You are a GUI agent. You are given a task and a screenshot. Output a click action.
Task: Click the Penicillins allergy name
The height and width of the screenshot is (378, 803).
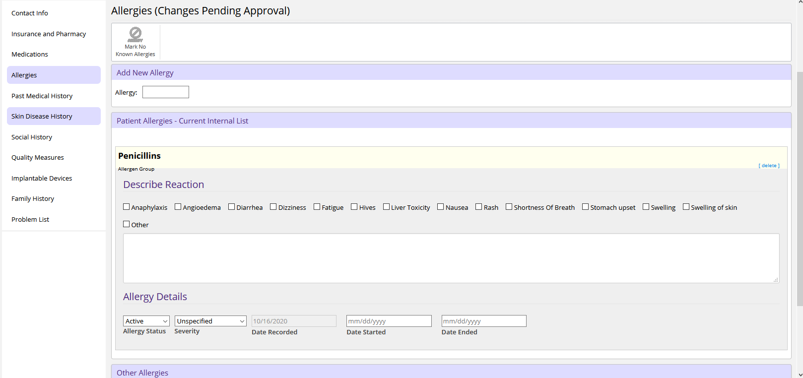coord(139,156)
